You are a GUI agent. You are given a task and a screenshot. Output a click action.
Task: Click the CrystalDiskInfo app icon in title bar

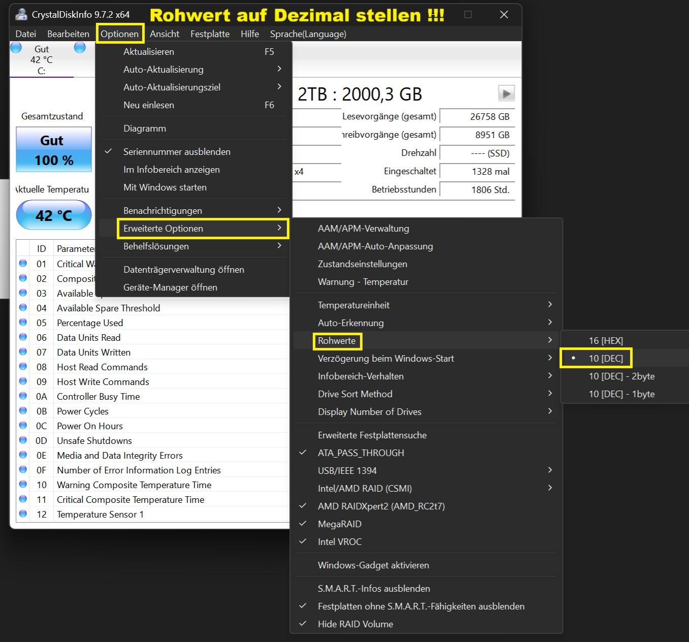[x=21, y=14]
